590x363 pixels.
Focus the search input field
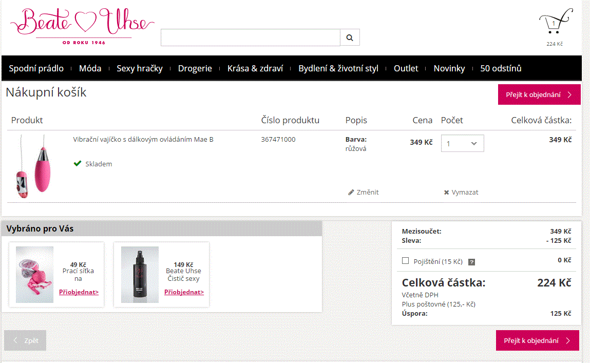251,37
